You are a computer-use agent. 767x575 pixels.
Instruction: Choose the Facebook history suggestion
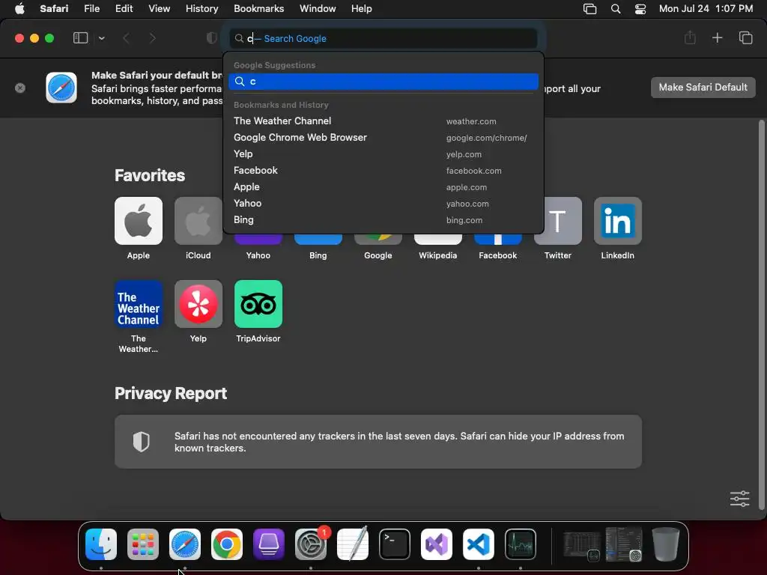383,171
